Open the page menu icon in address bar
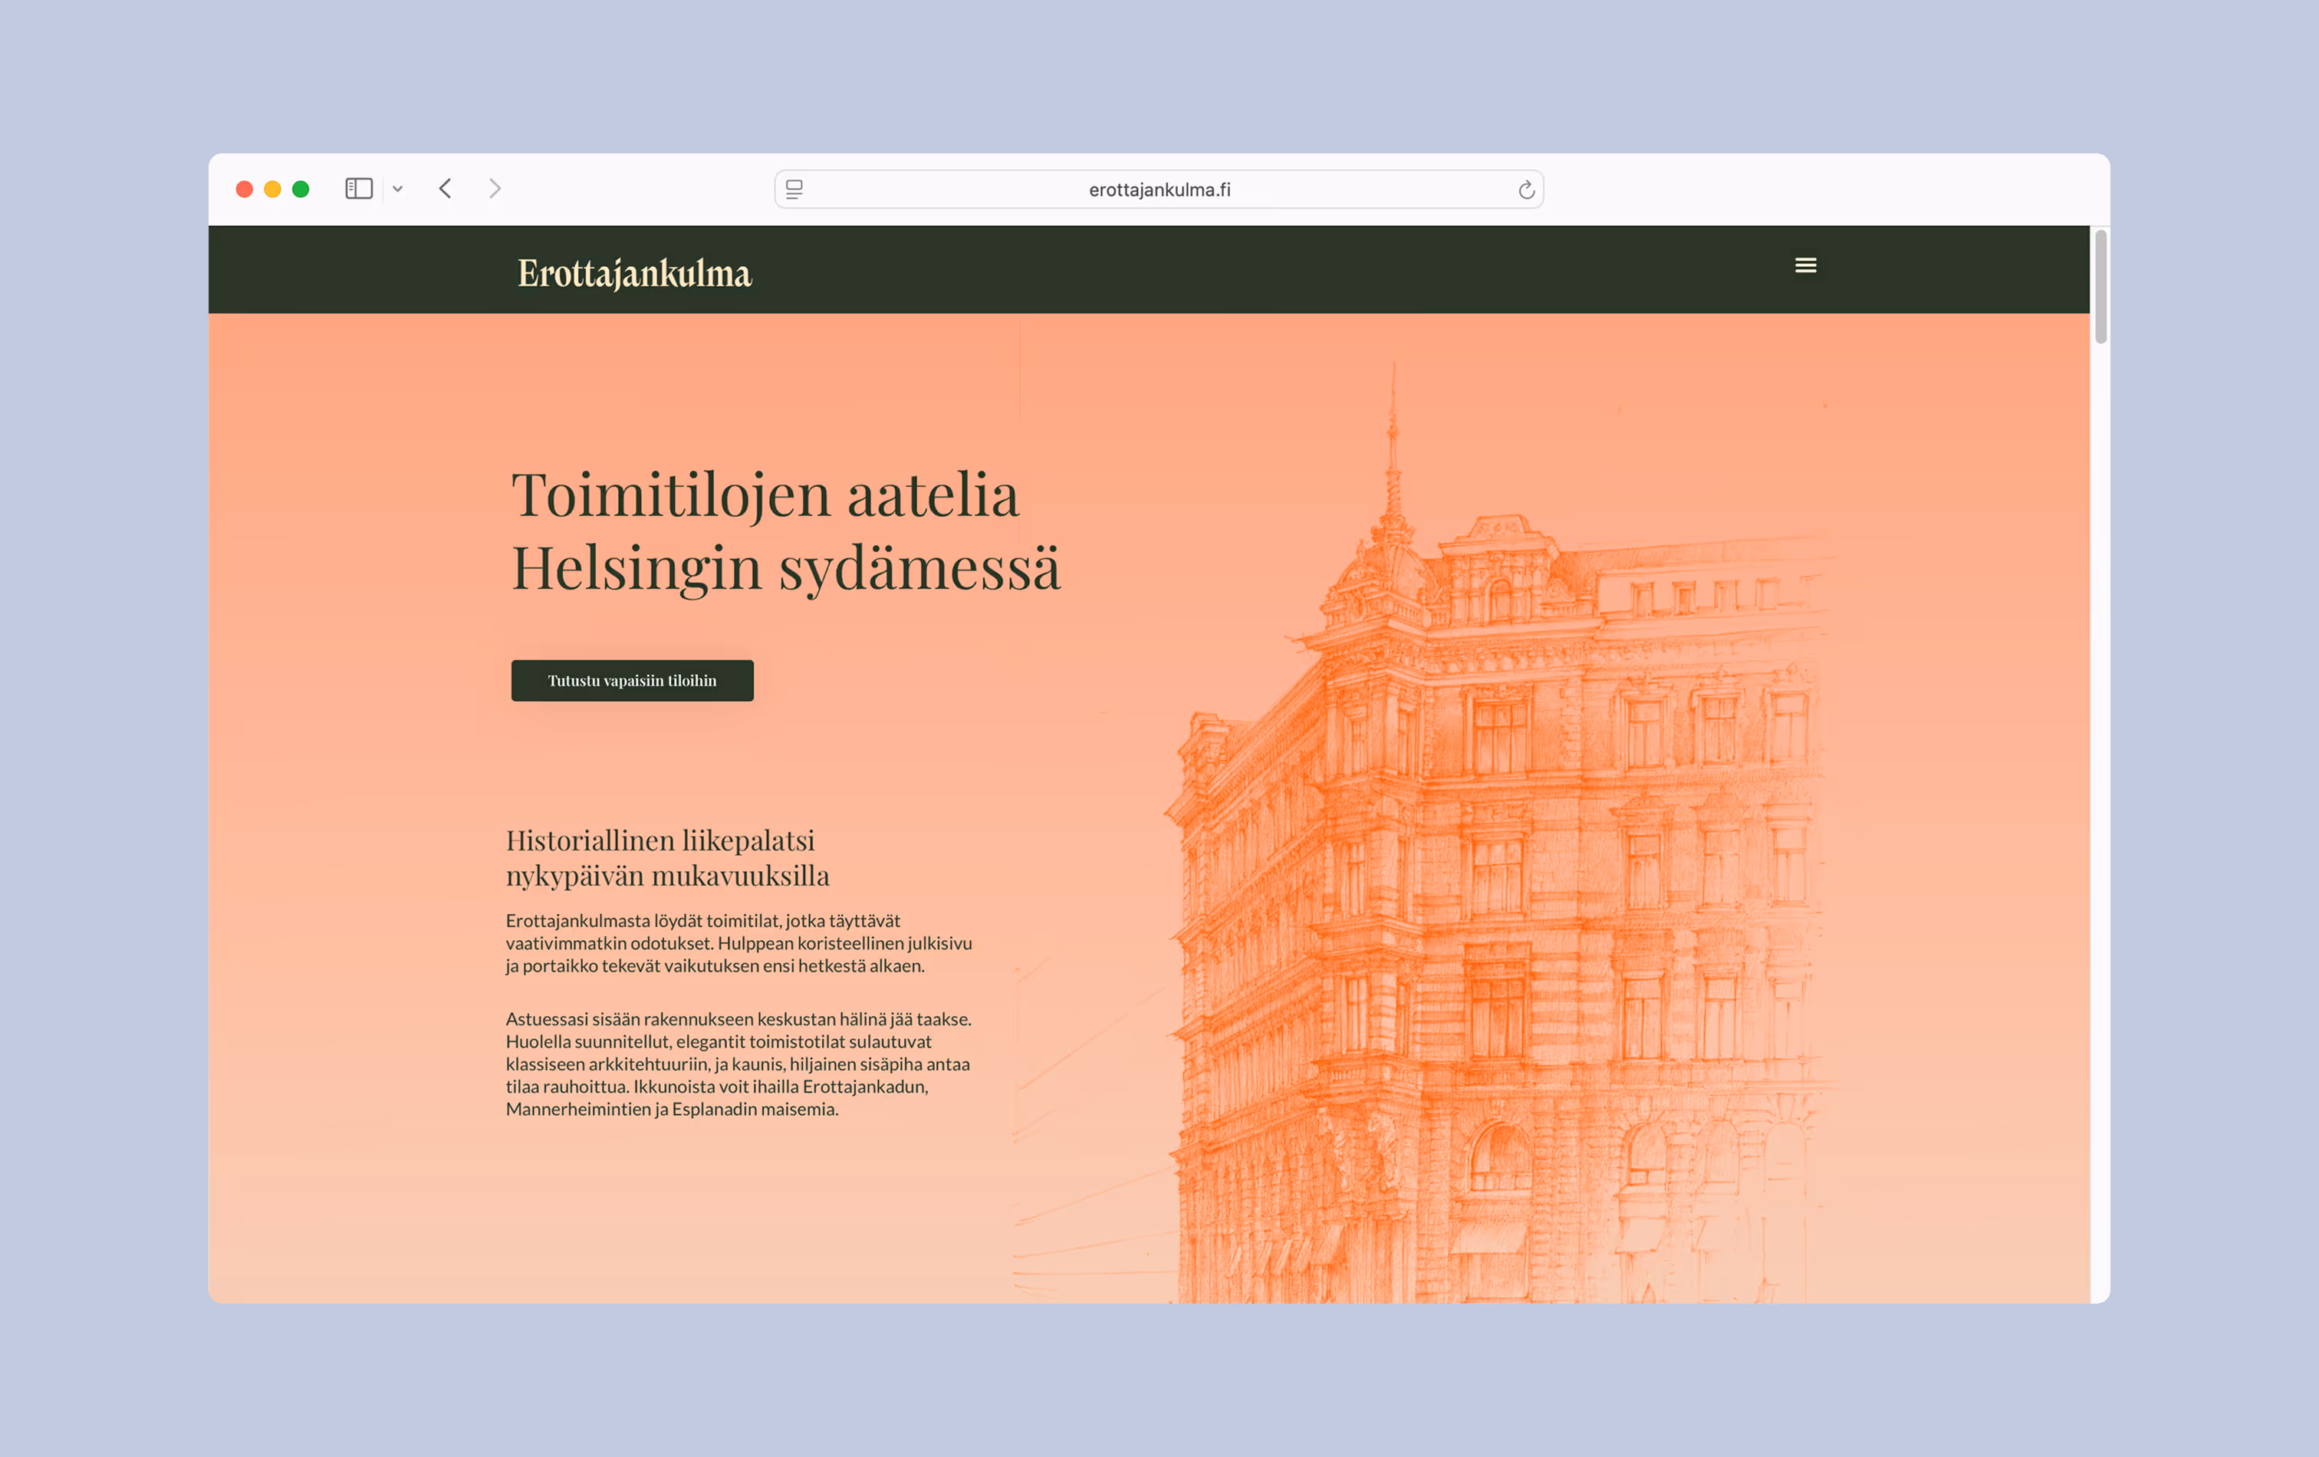 794,189
